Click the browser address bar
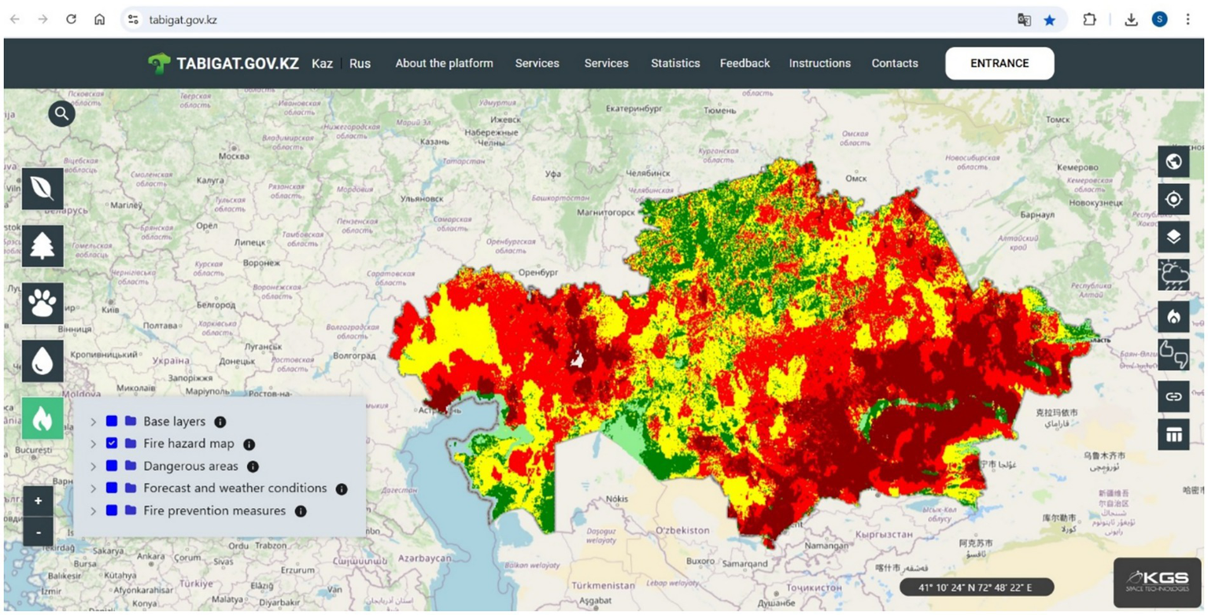The image size is (1208, 615). point(551,20)
